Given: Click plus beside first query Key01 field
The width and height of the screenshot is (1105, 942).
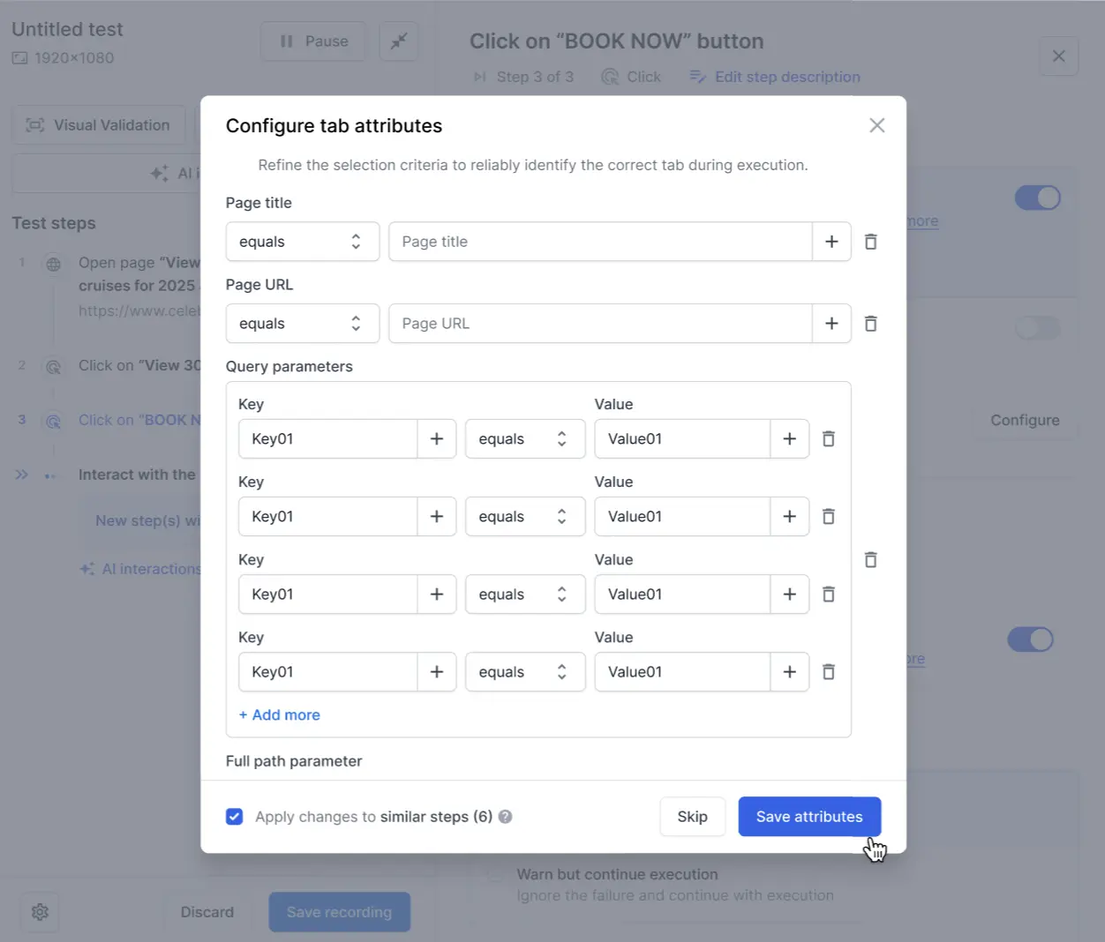Looking at the screenshot, I should click(x=437, y=439).
